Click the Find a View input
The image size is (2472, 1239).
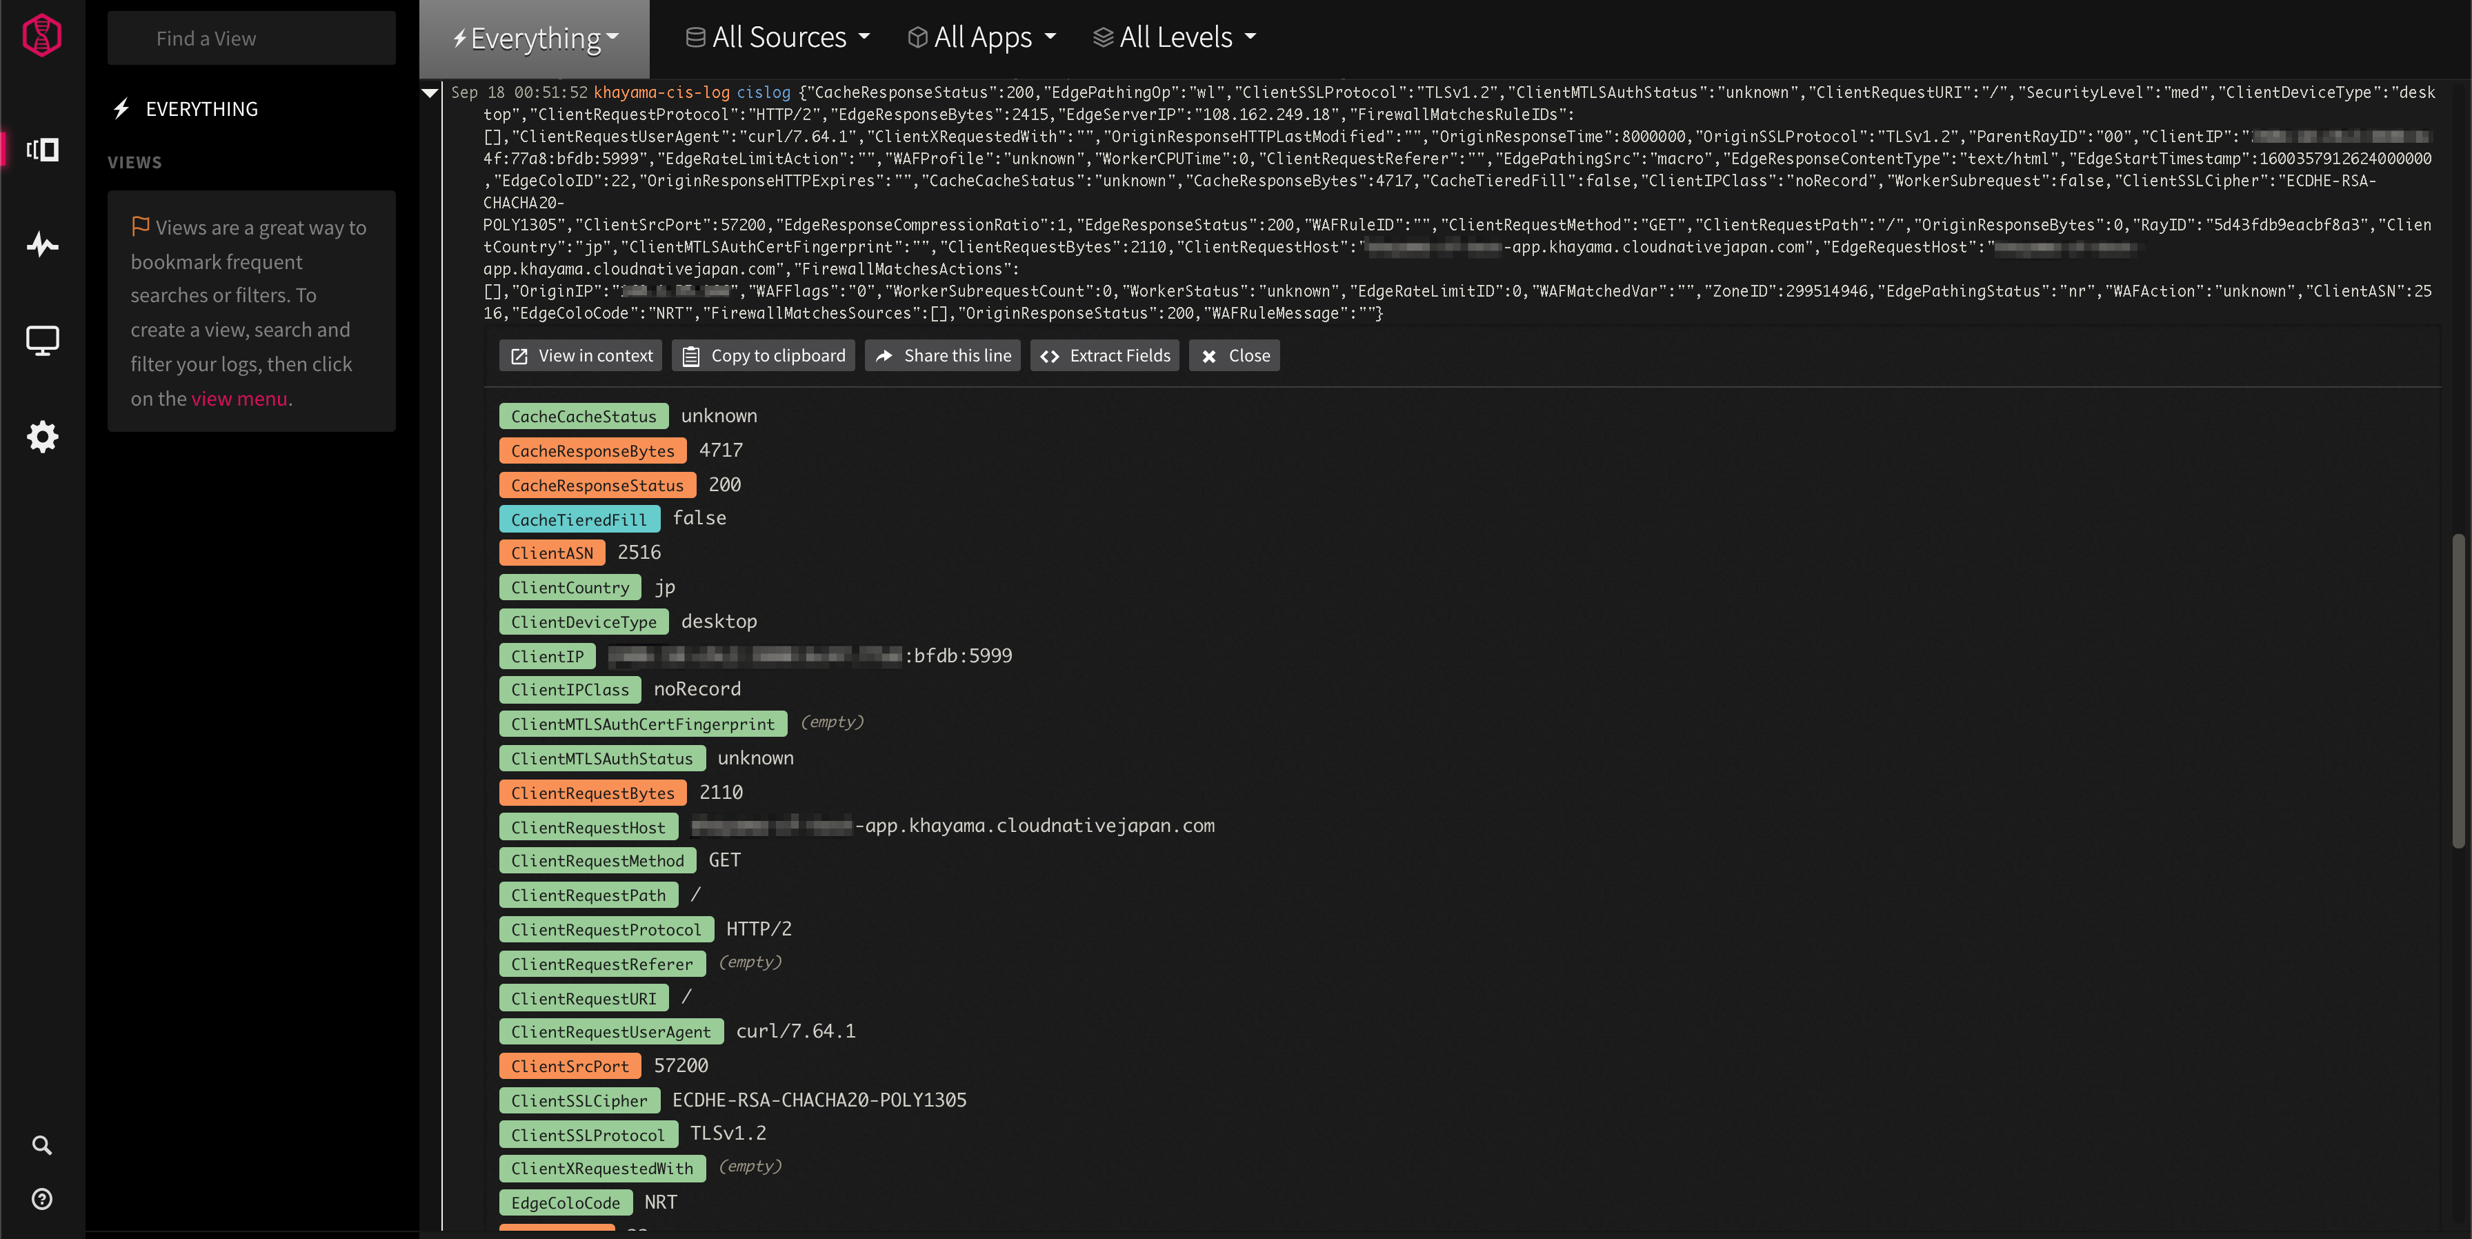[x=252, y=39]
